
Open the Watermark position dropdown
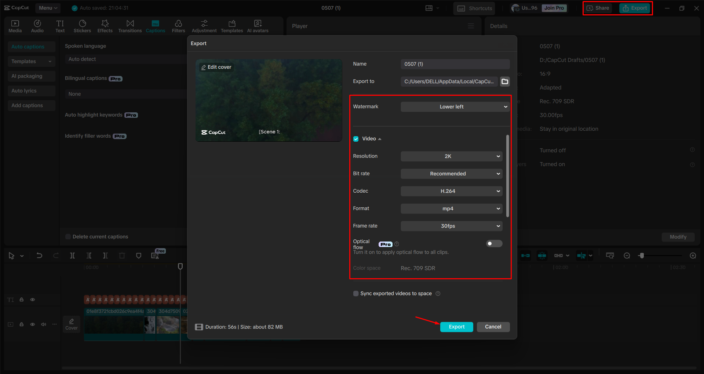point(455,106)
